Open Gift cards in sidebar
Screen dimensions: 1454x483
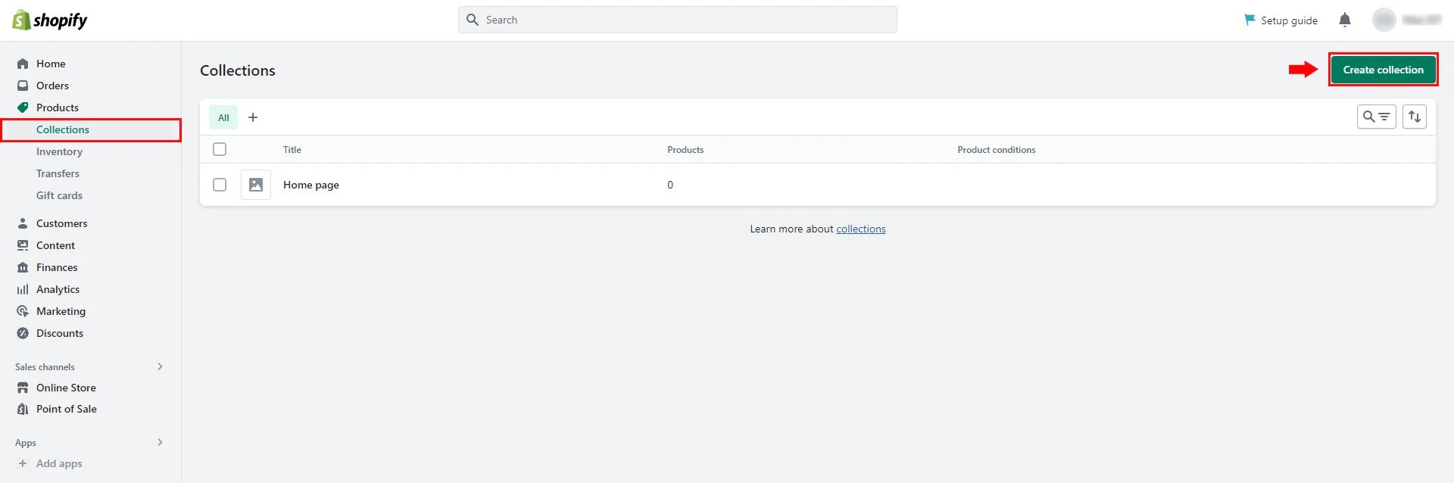[x=59, y=195]
